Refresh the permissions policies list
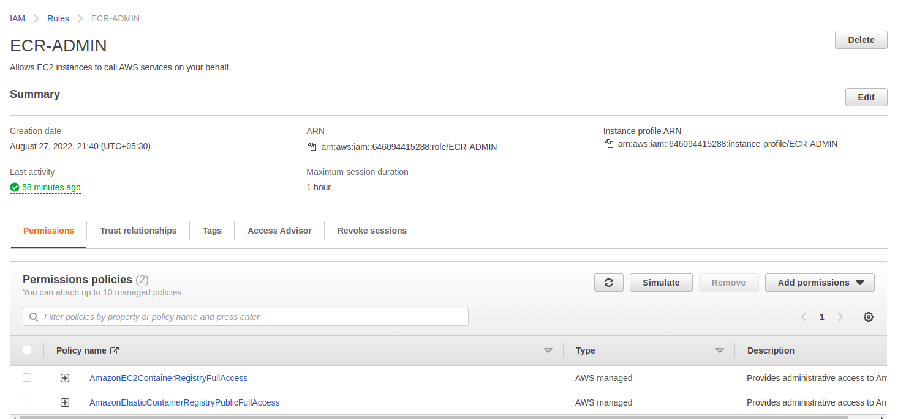The width and height of the screenshot is (906, 419). (608, 282)
